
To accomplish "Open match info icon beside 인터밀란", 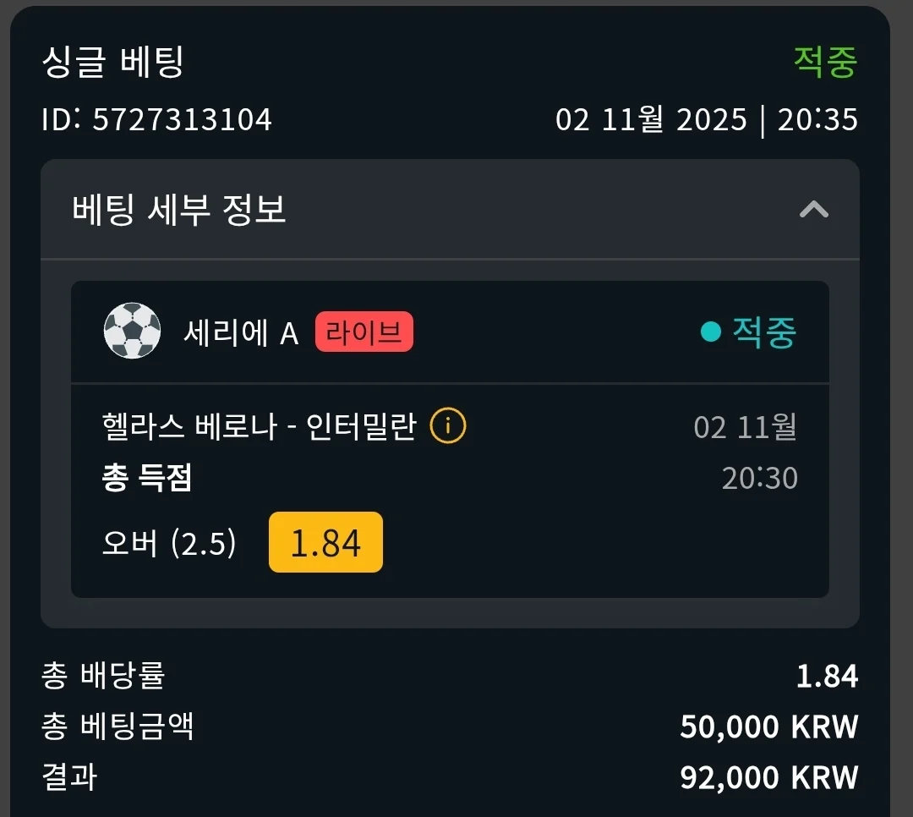I will [x=447, y=426].
